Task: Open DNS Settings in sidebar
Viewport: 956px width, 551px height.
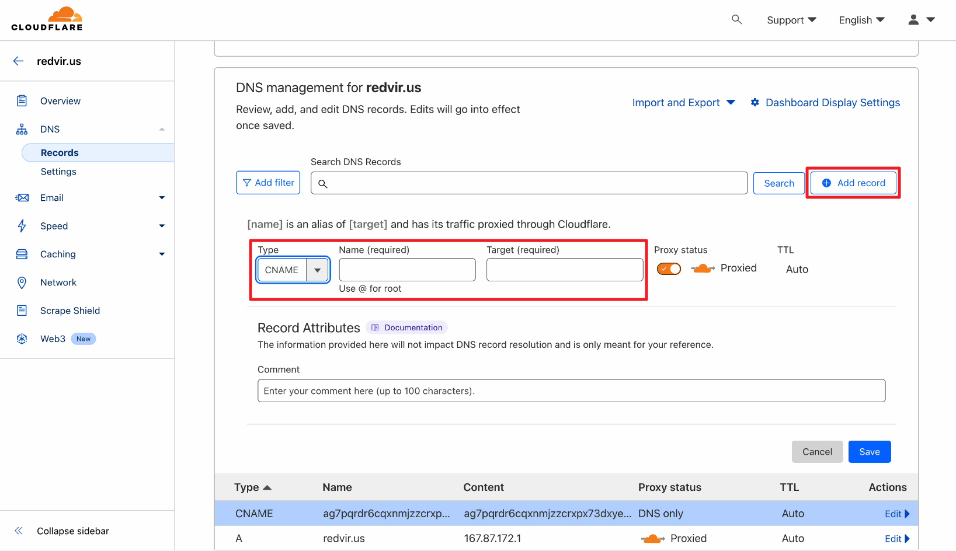Action: (x=58, y=172)
